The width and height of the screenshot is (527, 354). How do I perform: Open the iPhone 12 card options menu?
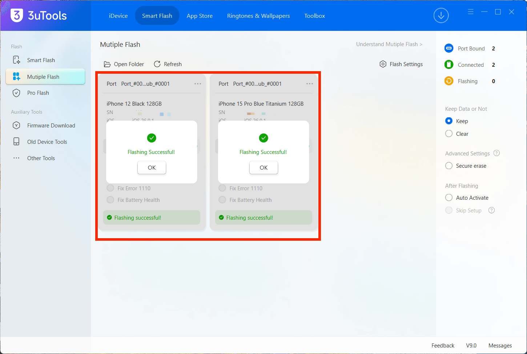click(197, 84)
